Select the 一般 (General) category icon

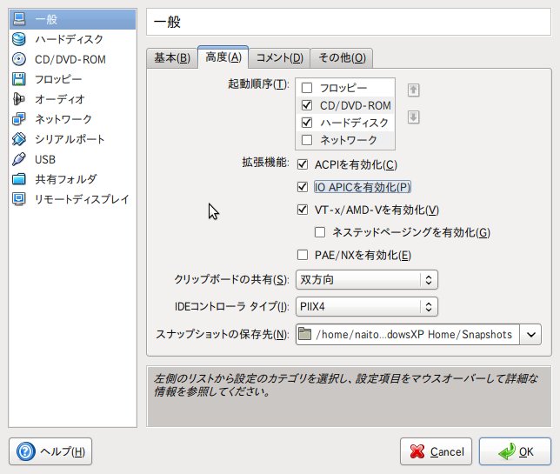19,19
